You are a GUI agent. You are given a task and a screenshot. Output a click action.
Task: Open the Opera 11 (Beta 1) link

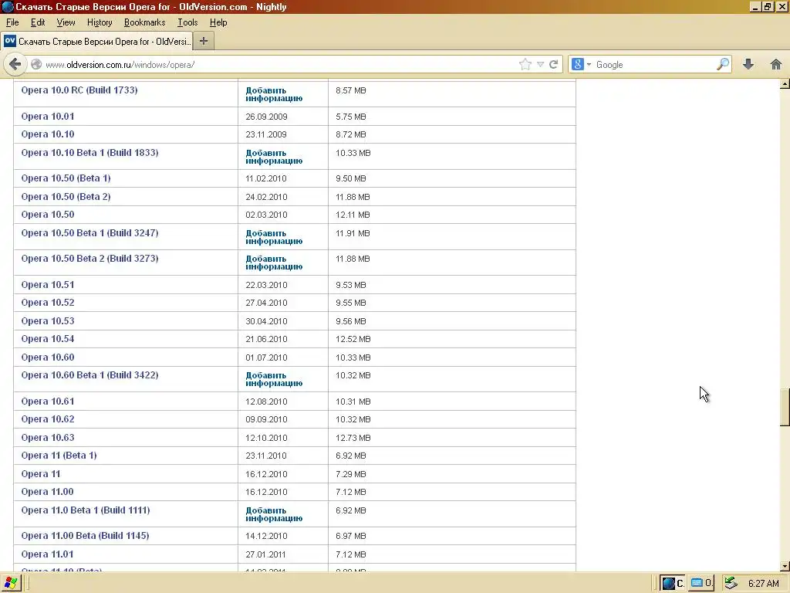(59, 456)
